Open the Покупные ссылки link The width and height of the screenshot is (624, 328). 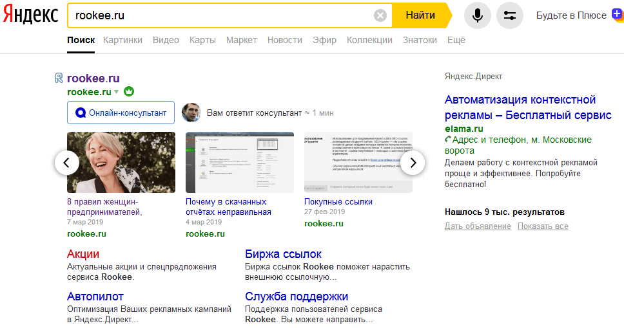pos(338,202)
